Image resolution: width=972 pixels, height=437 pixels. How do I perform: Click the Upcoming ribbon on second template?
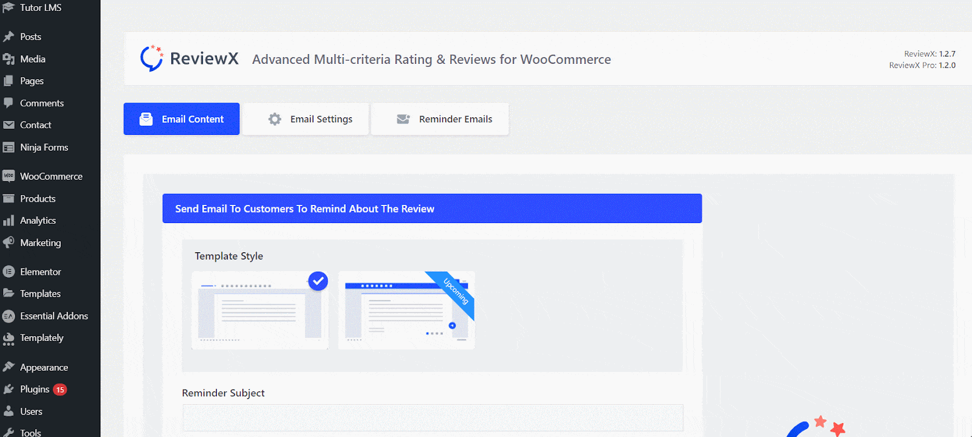point(455,292)
